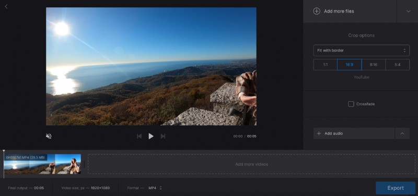The width and height of the screenshot is (418, 196).
Task: Click the Add more videos drop area
Action: click(251, 164)
